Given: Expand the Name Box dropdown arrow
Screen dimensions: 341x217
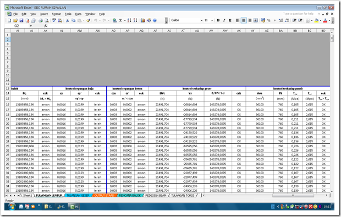Looking at the screenshot, I should [31, 26].
